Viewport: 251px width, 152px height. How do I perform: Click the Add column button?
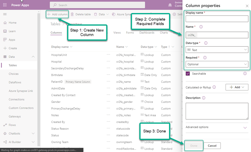(57, 14)
